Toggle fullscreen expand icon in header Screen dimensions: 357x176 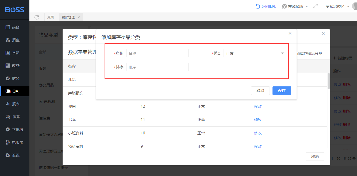pyautogui.click(x=316, y=6)
